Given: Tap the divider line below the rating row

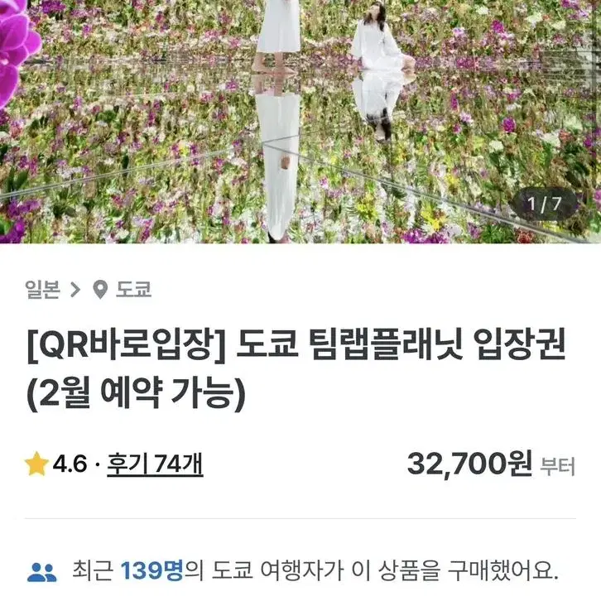Looking at the screenshot, I should (x=300, y=518).
